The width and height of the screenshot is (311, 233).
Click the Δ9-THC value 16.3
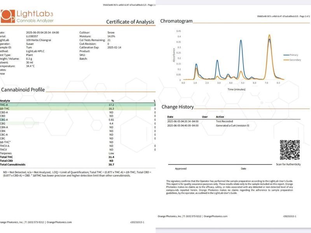point(111,109)
